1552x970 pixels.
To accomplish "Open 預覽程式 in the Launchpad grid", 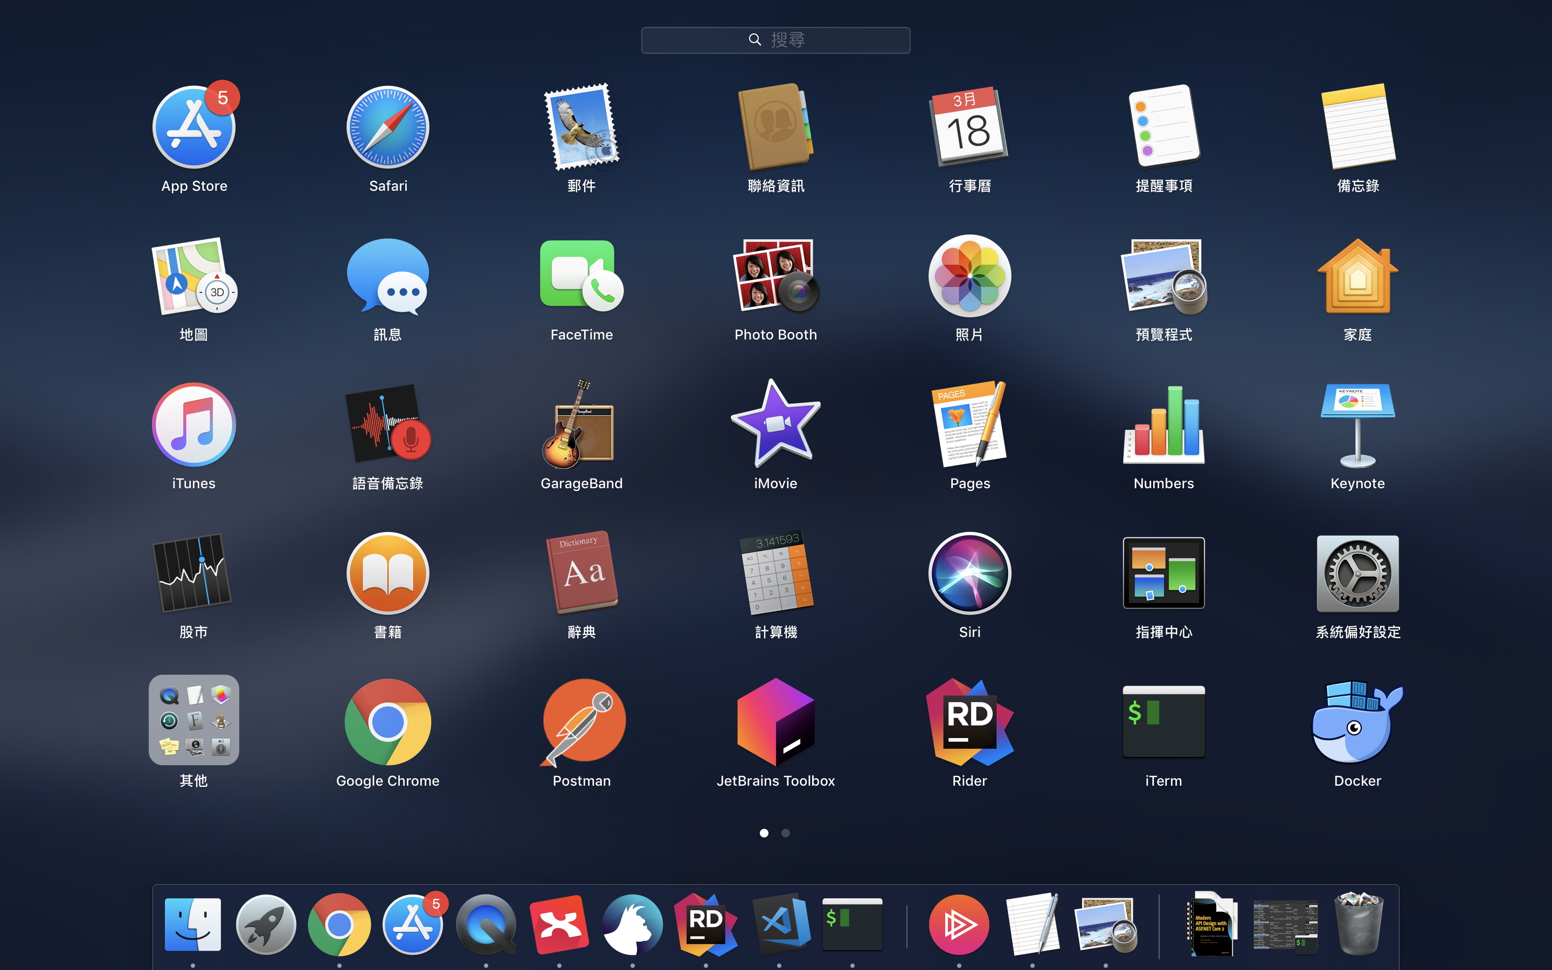I will (x=1163, y=276).
